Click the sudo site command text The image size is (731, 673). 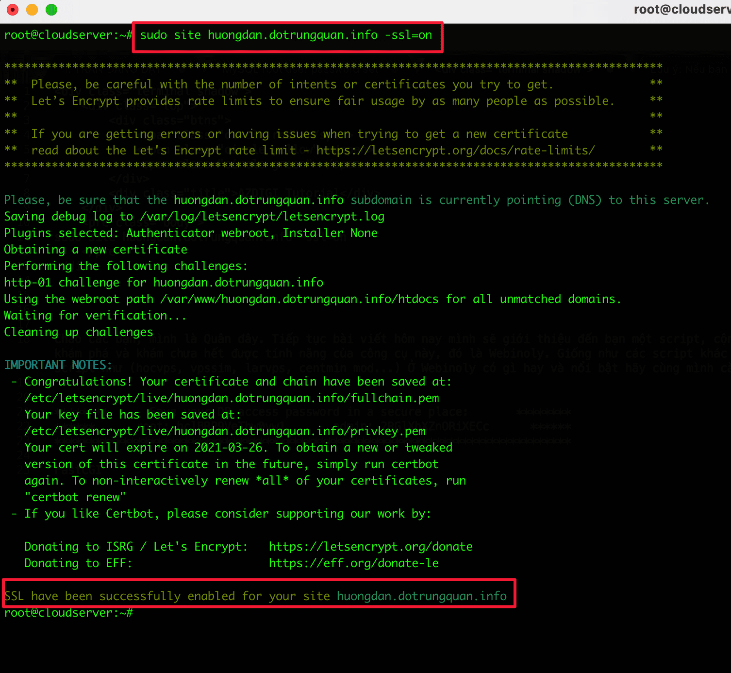pyautogui.click(x=286, y=35)
